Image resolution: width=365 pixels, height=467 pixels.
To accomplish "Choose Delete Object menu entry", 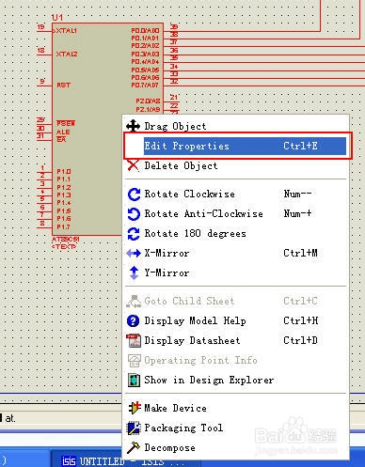I will (x=236, y=165).
